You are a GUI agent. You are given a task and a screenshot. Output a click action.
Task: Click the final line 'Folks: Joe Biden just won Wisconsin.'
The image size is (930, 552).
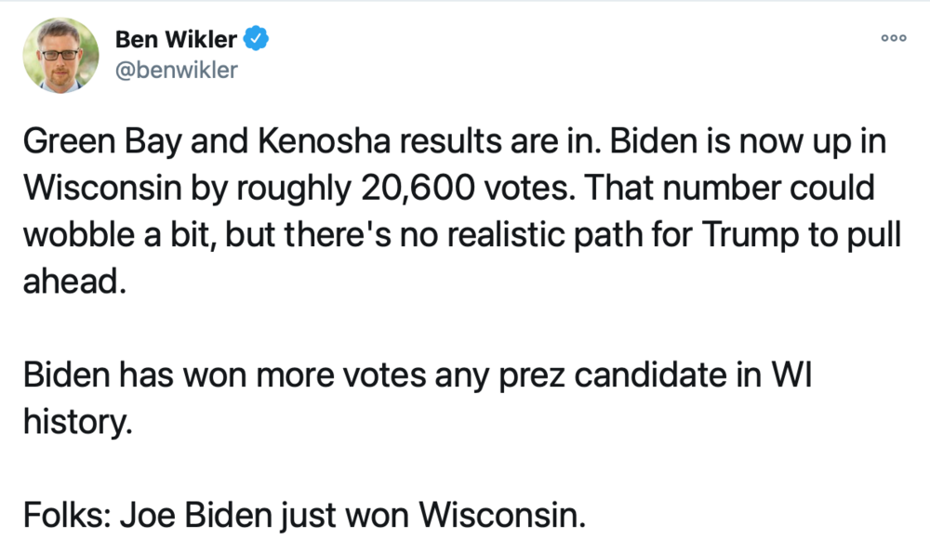pyautogui.click(x=304, y=515)
